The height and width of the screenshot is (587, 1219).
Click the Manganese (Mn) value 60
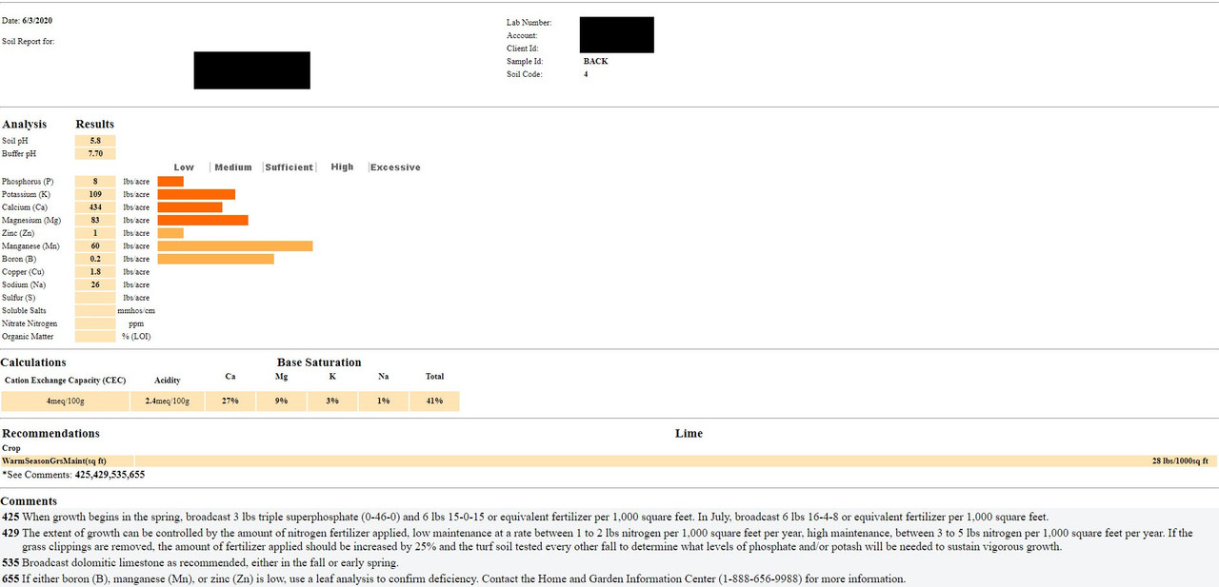tap(95, 246)
